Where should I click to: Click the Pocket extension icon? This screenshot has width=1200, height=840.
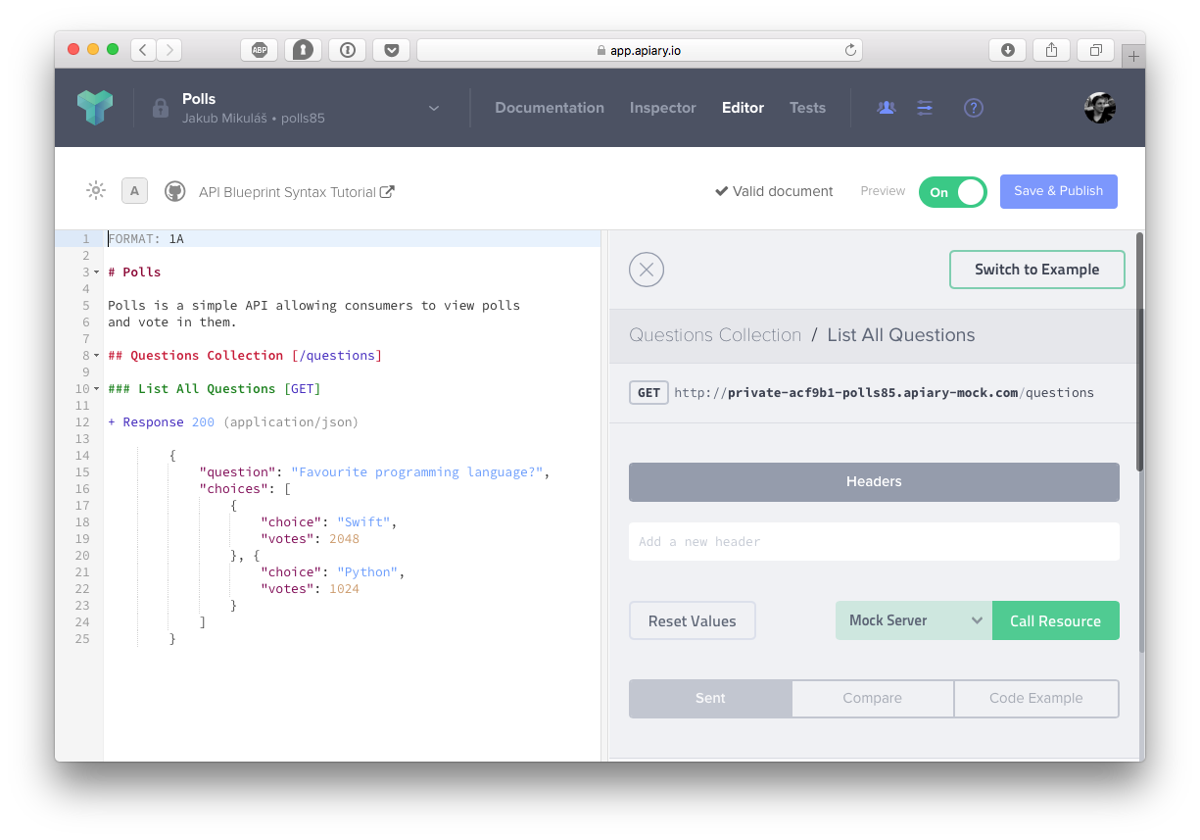point(391,50)
